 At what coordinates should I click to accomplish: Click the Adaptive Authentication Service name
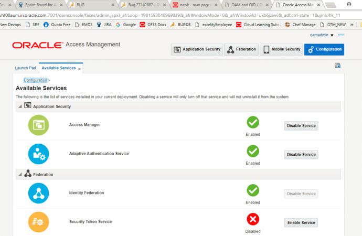tap(99, 154)
